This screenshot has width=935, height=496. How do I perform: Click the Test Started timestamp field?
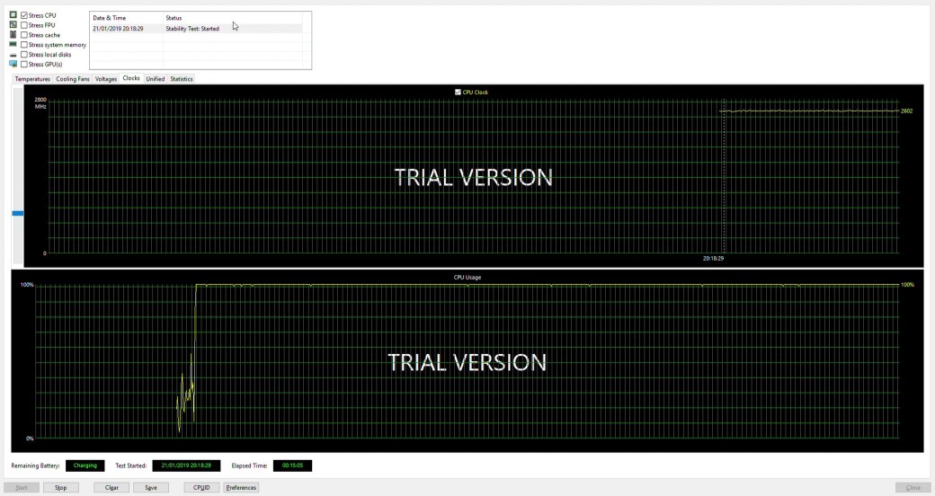tap(186, 465)
